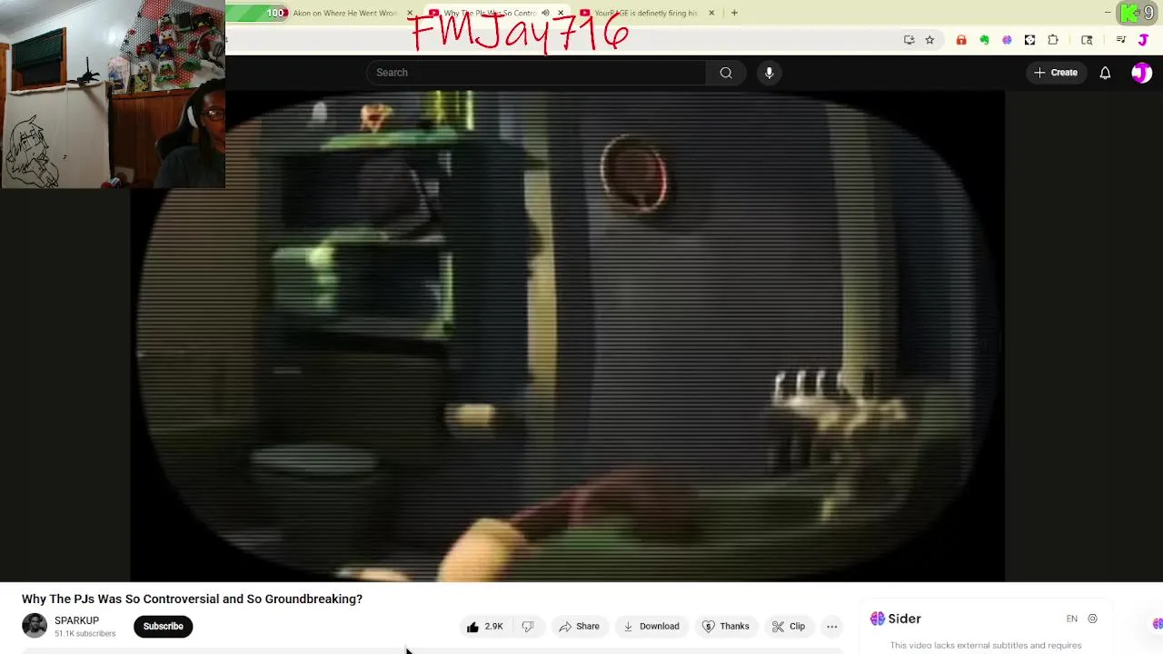Send Thanks to the creator
This screenshot has width=1163, height=654.
click(725, 626)
